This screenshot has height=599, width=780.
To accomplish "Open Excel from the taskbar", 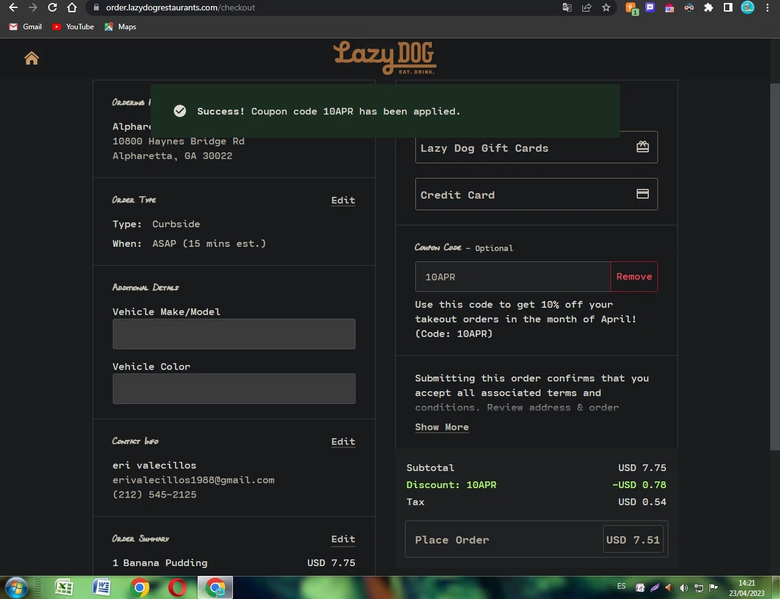I will (64, 587).
